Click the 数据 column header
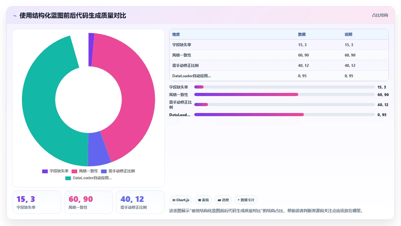The width and height of the screenshot is (401, 226). coord(302,35)
